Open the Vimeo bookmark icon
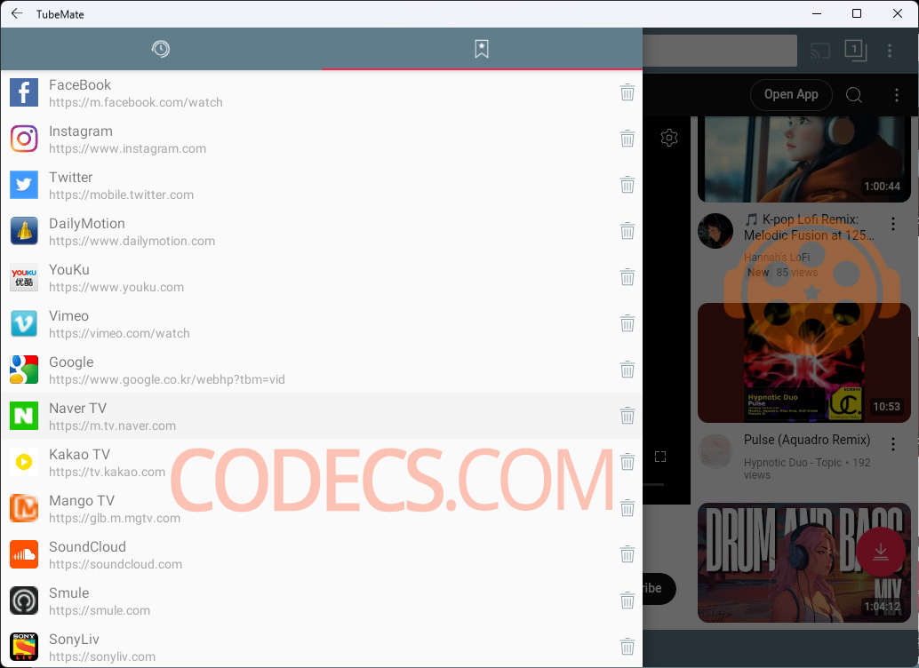 tap(24, 324)
